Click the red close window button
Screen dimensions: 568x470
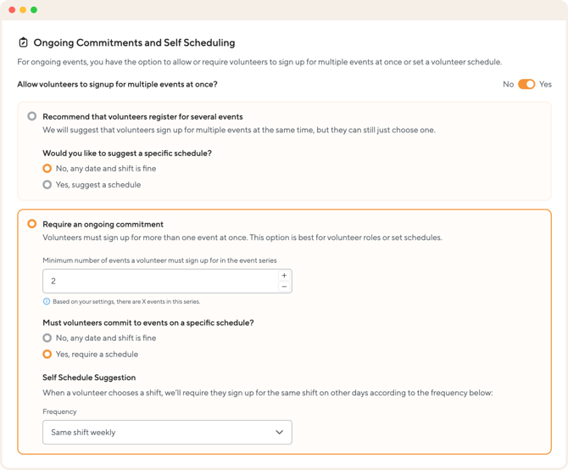tap(12, 10)
